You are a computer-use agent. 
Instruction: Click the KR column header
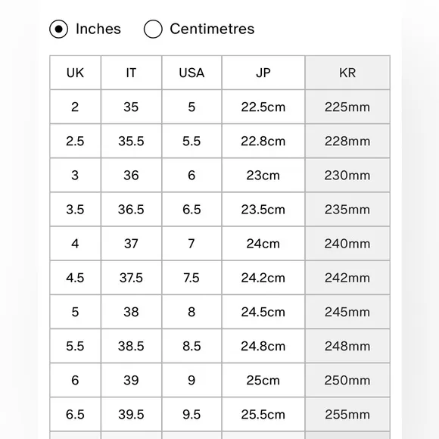[347, 73]
